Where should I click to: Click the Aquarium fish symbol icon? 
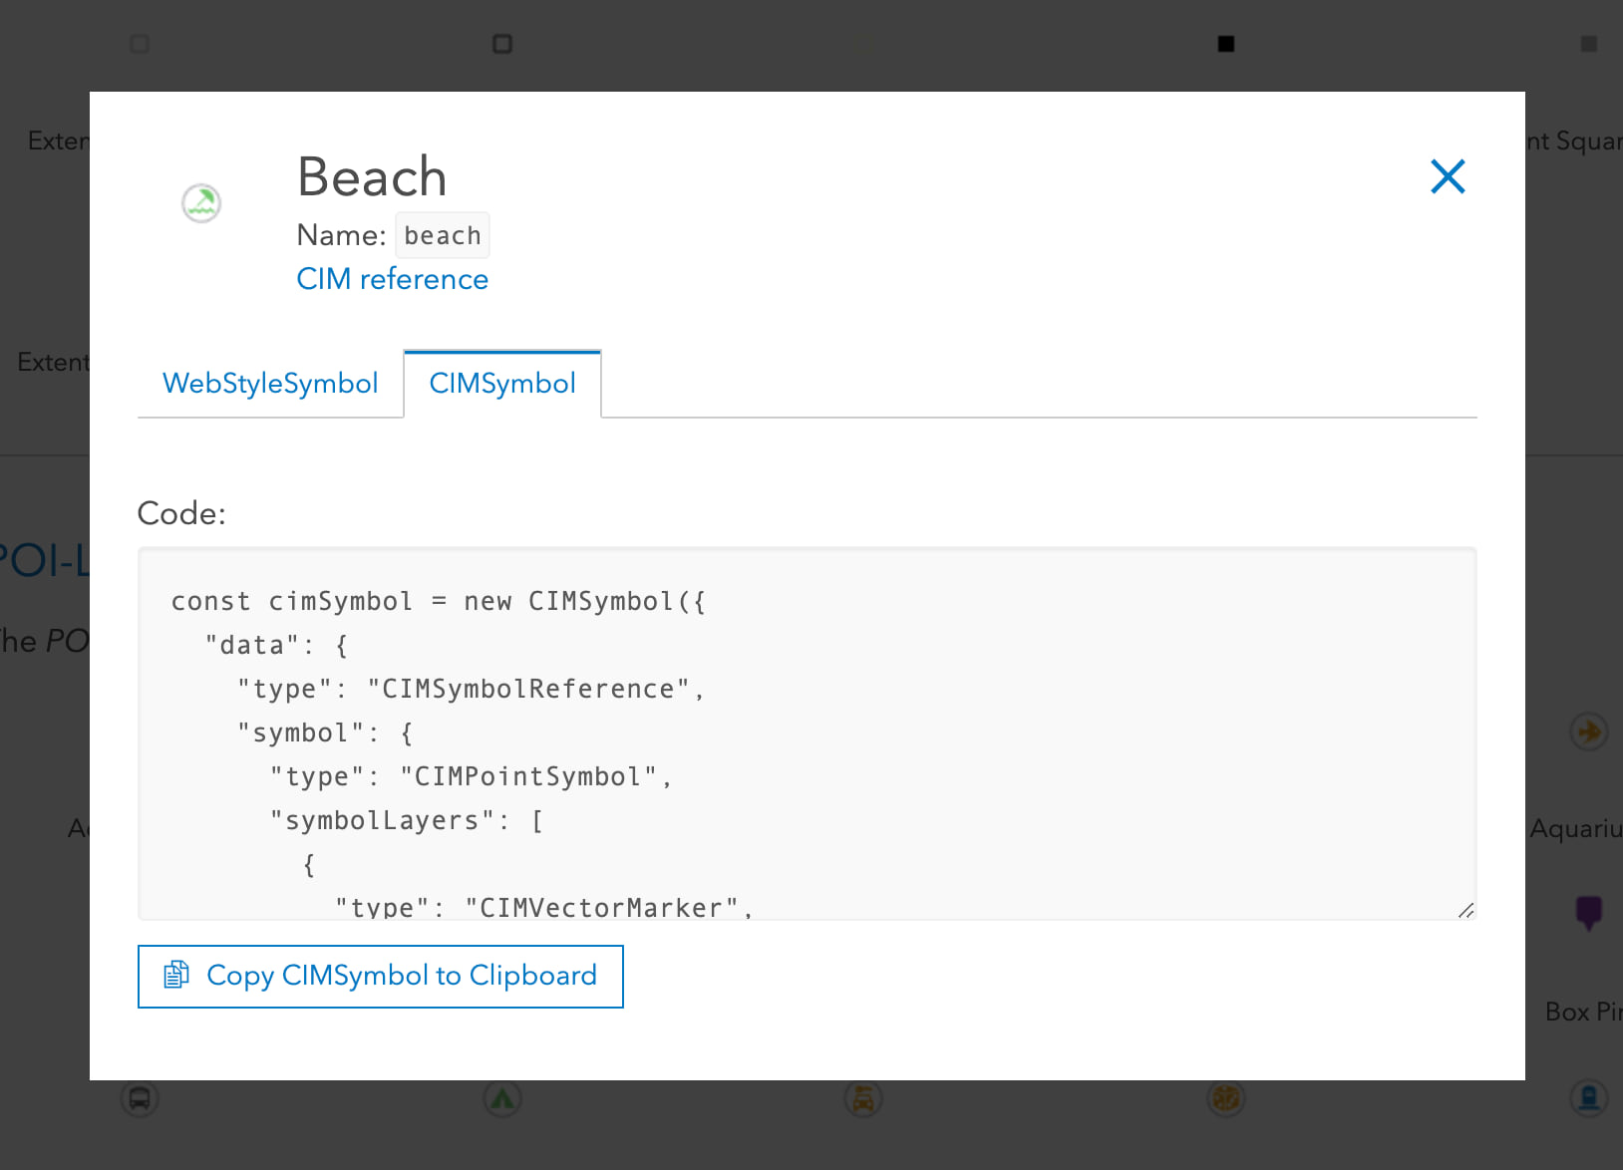(1589, 731)
